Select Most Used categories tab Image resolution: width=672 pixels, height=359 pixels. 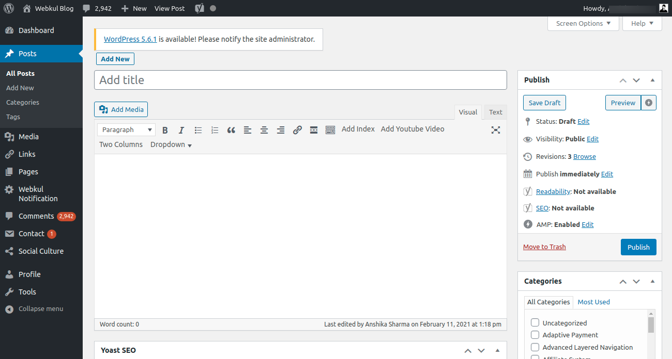pyautogui.click(x=593, y=302)
